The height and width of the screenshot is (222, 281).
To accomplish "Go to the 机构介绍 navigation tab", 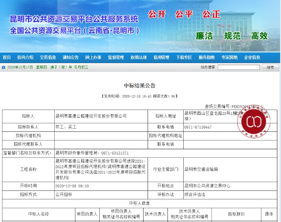I will tap(25, 57).
